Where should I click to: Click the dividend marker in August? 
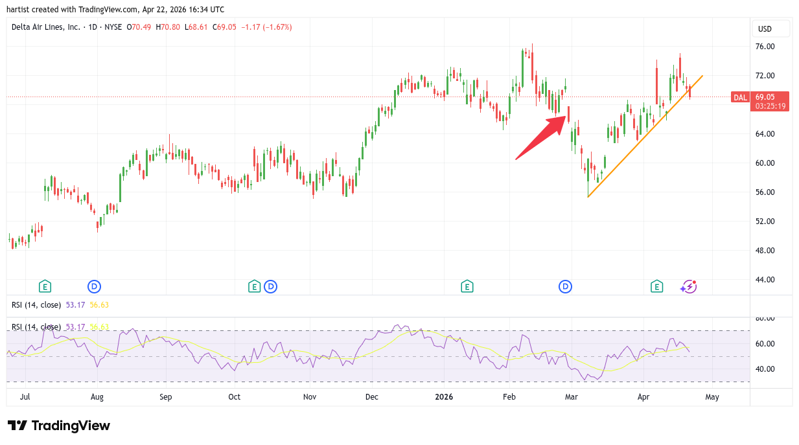coord(95,286)
